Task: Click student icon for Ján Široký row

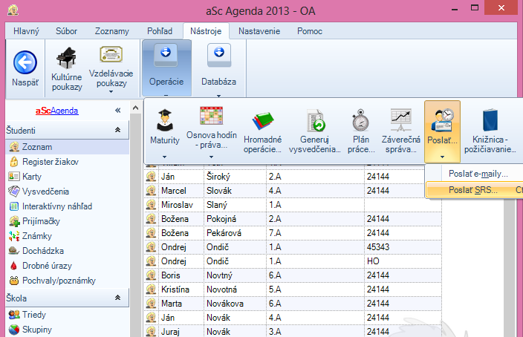Action: [x=151, y=177]
